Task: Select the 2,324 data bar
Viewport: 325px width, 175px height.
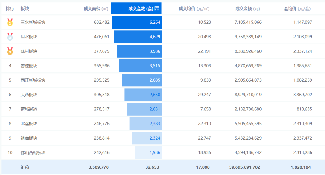Action: point(147,138)
